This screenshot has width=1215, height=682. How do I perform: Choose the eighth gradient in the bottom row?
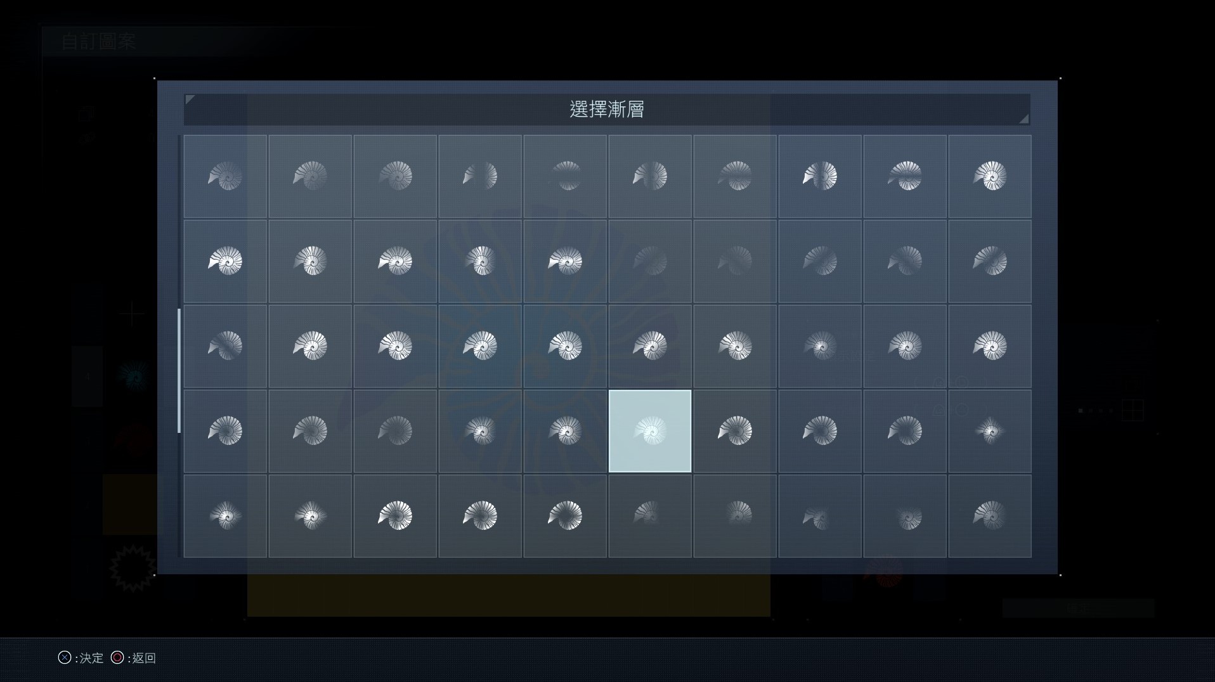[820, 516]
